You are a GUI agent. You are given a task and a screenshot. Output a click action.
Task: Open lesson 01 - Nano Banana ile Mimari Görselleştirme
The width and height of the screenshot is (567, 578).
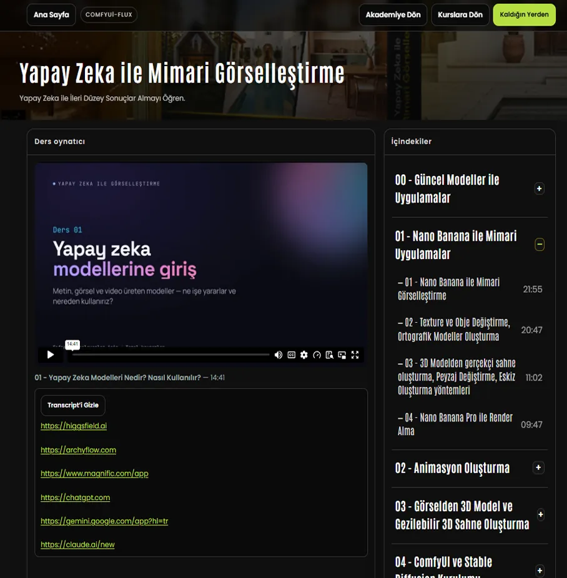pos(448,289)
